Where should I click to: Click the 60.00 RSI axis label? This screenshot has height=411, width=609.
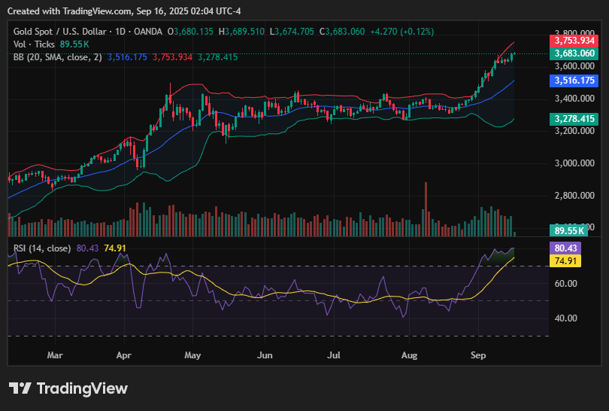[x=565, y=284]
